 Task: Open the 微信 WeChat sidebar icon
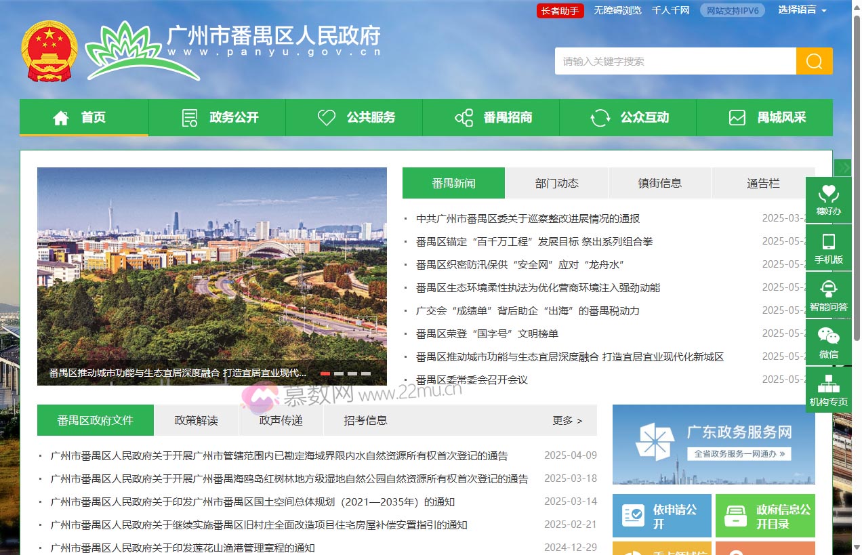[829, 342]
